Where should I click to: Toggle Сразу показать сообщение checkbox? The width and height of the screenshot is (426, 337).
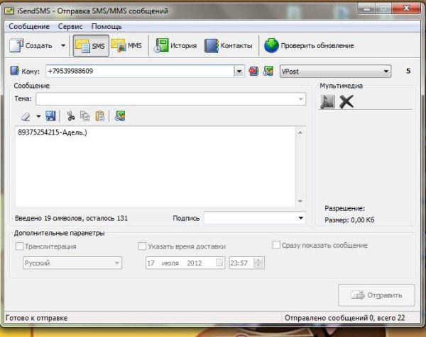pyautogui.click(x=276, y=245)
